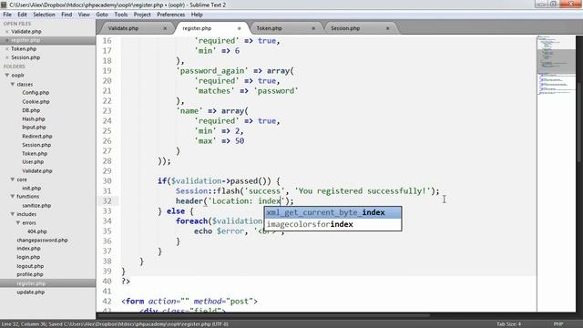This screenshot has height=328, width=583.
Task: Close Validate.php in open files list
Action: click(6, 32)
